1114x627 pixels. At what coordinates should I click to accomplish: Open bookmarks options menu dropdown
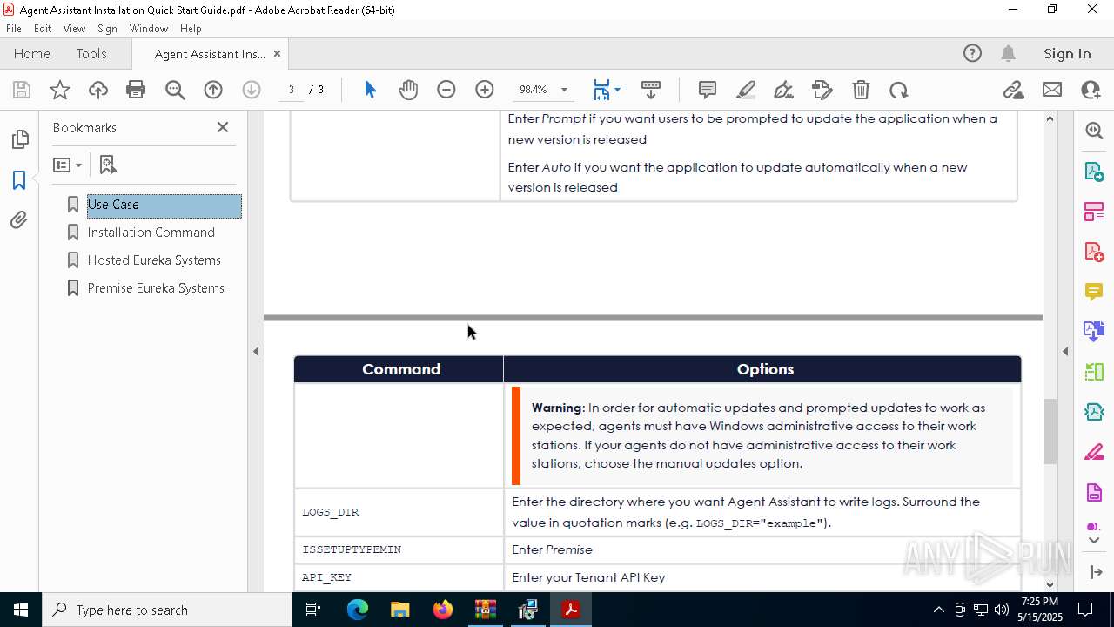click(x=67, y=165)
